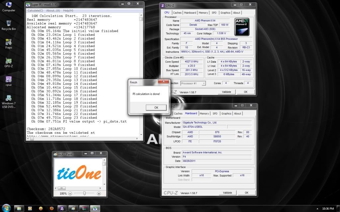Click the yellow smiley taskbar icon
Viewport: 340px width, 212px height.
[41, 208]
